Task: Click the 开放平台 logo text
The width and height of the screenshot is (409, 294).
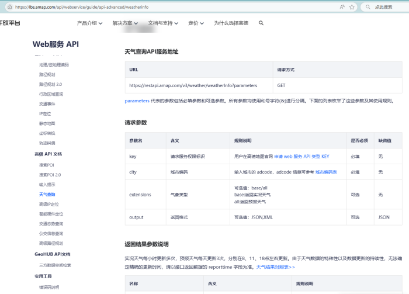Action: (x=10, y=23)
